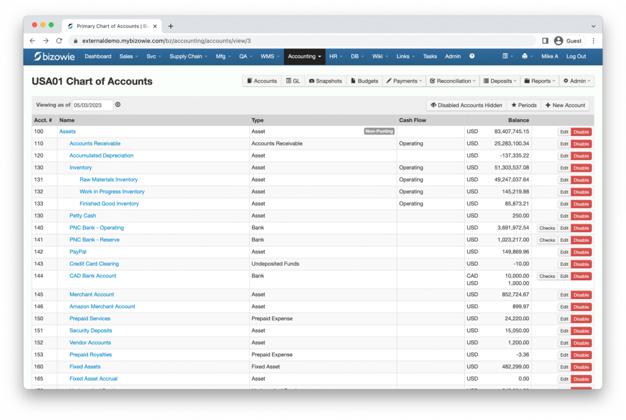Viewport: 626px width, 420px height.
Task: Toggle Disabled Accounts Hidden
Action: tap(466, 105)
